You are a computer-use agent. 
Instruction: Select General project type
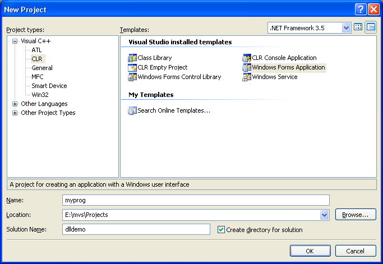[42, 68]
